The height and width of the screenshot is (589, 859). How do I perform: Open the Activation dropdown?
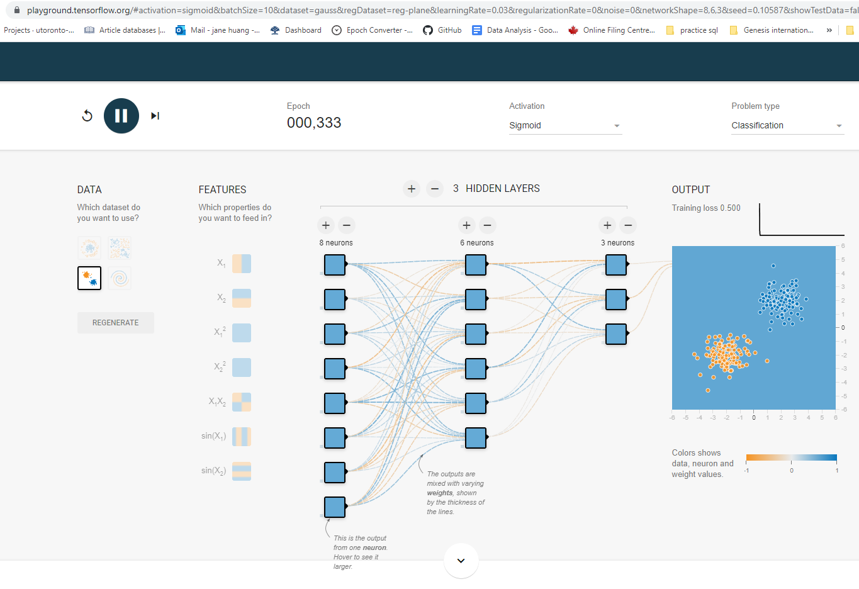564,125
